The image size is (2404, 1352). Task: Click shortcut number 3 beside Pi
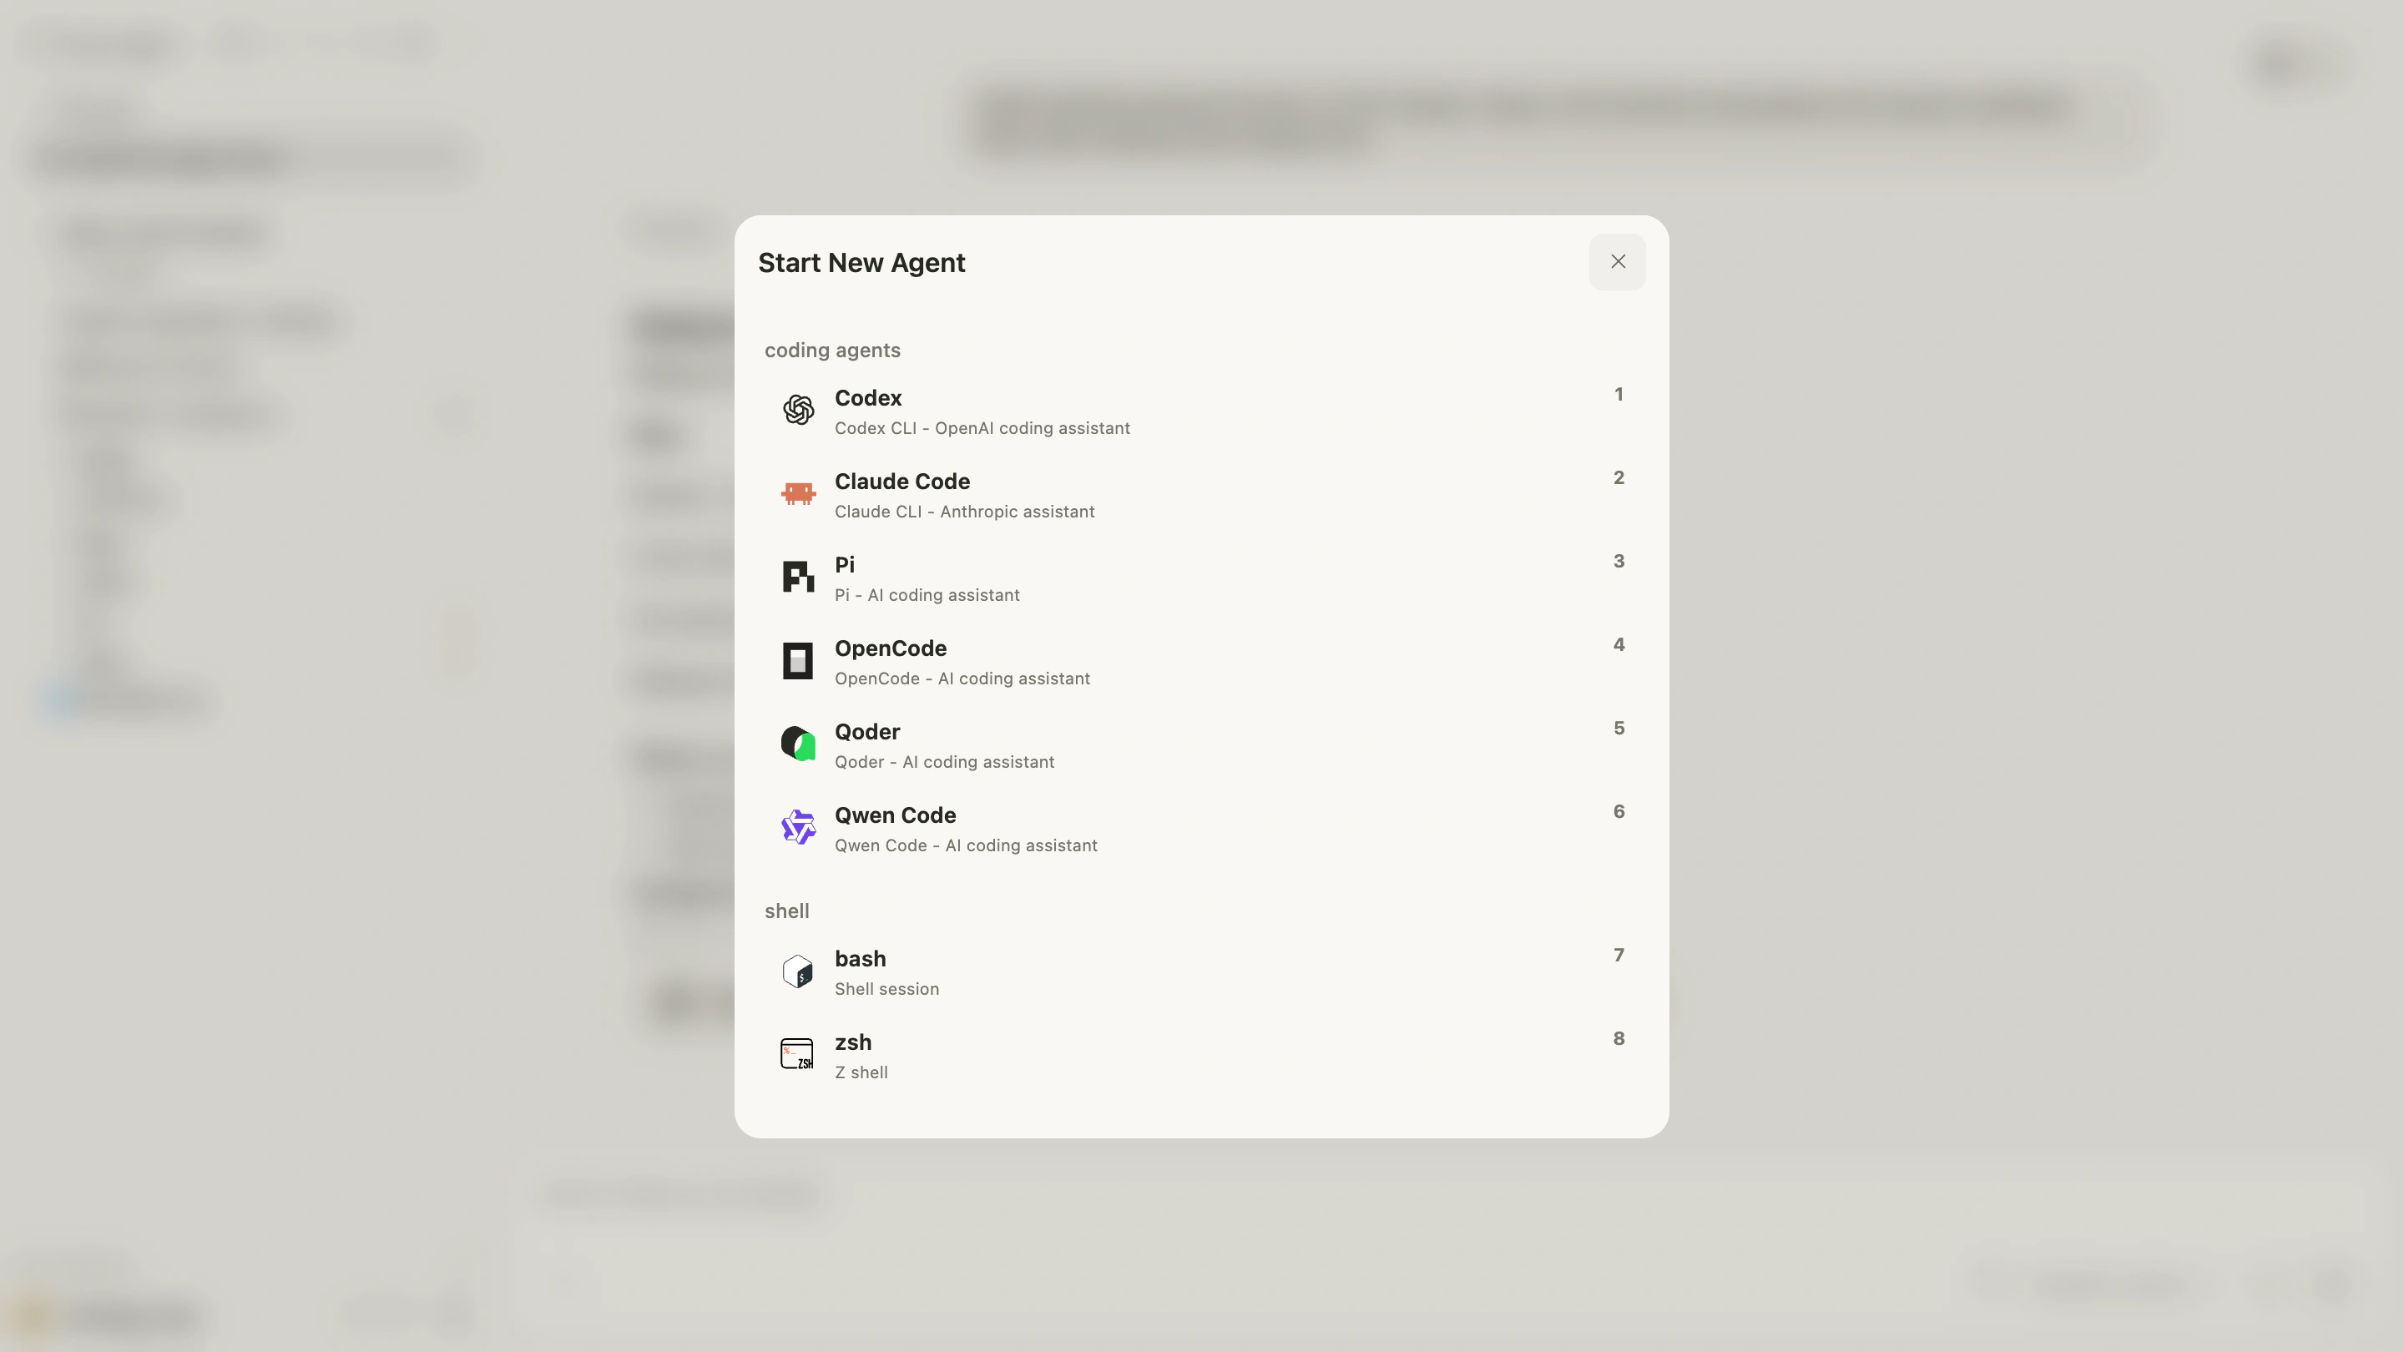[1619, 562]
